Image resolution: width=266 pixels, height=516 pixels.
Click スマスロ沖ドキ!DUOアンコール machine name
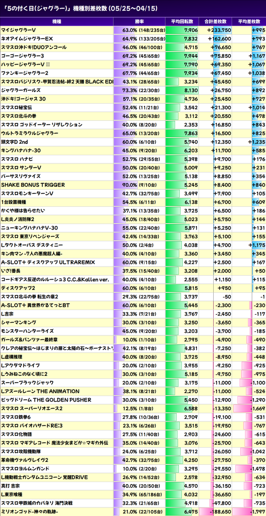34,47
